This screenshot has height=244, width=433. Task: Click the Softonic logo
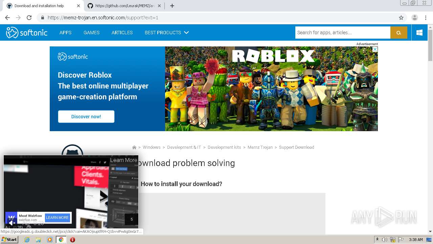27,33
